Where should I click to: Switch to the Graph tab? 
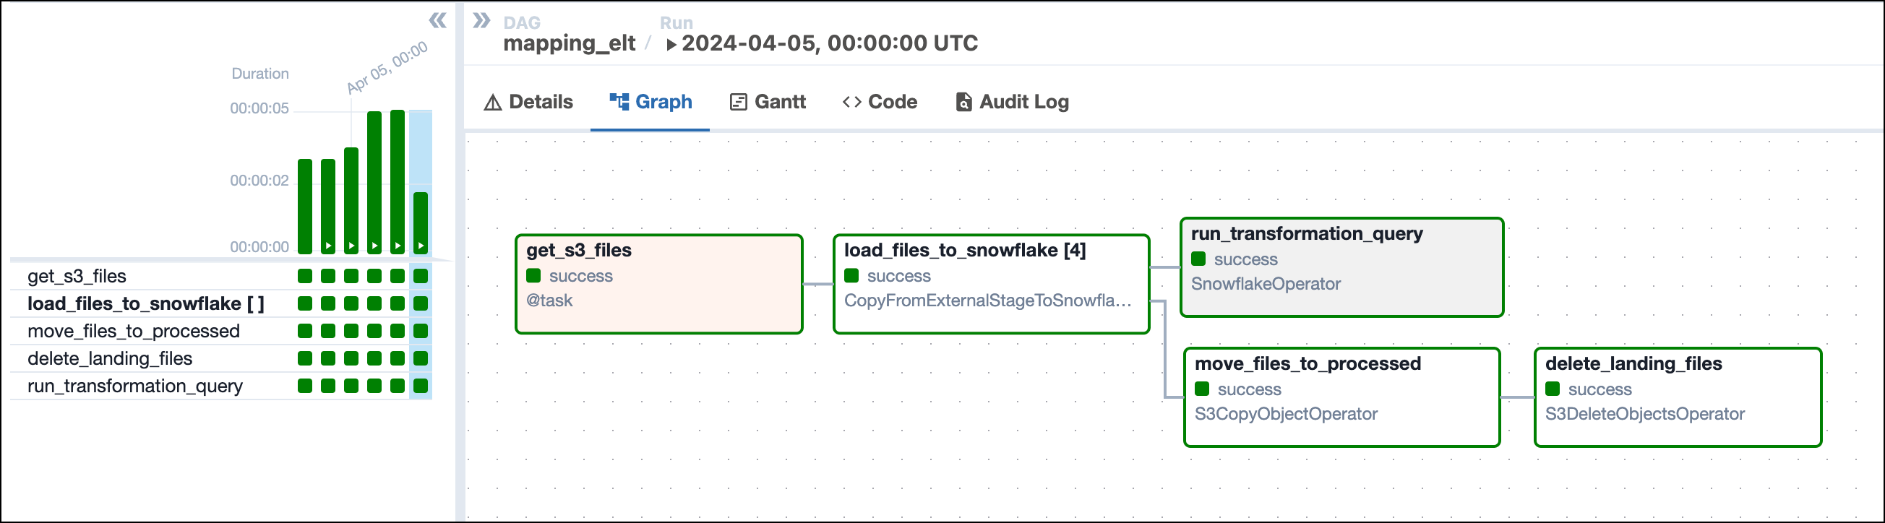650,102
